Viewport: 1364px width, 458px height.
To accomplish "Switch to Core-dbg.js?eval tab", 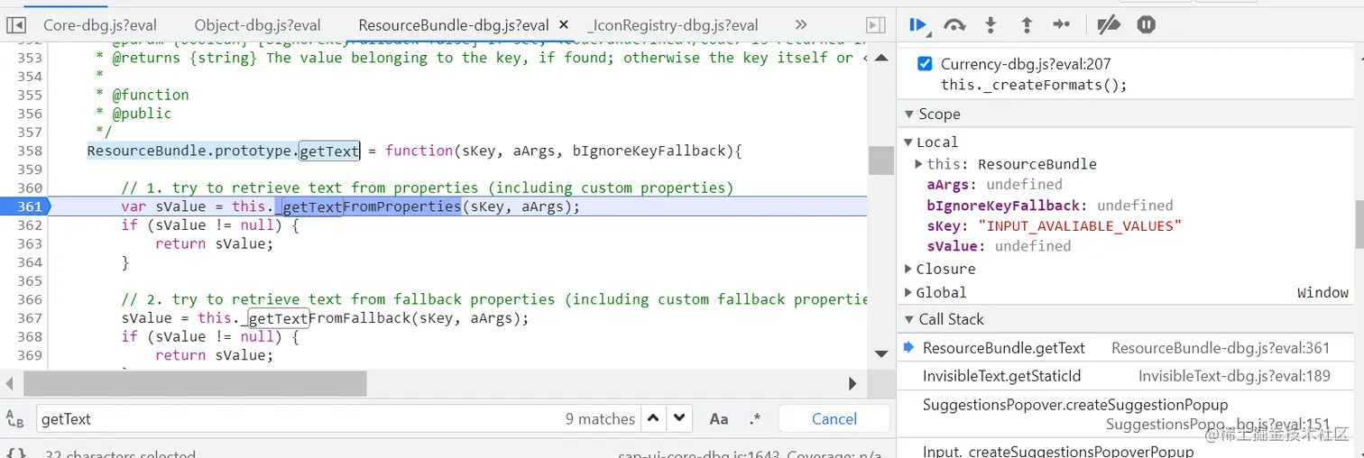I will [100, 25].
